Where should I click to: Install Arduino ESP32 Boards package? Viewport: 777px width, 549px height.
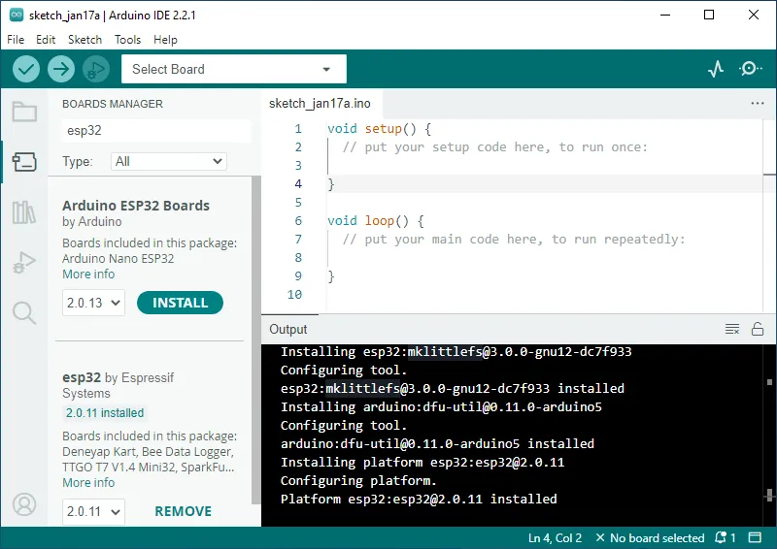(x=180, y=303)
